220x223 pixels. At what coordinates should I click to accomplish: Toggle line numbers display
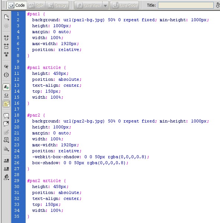(6, 87)
